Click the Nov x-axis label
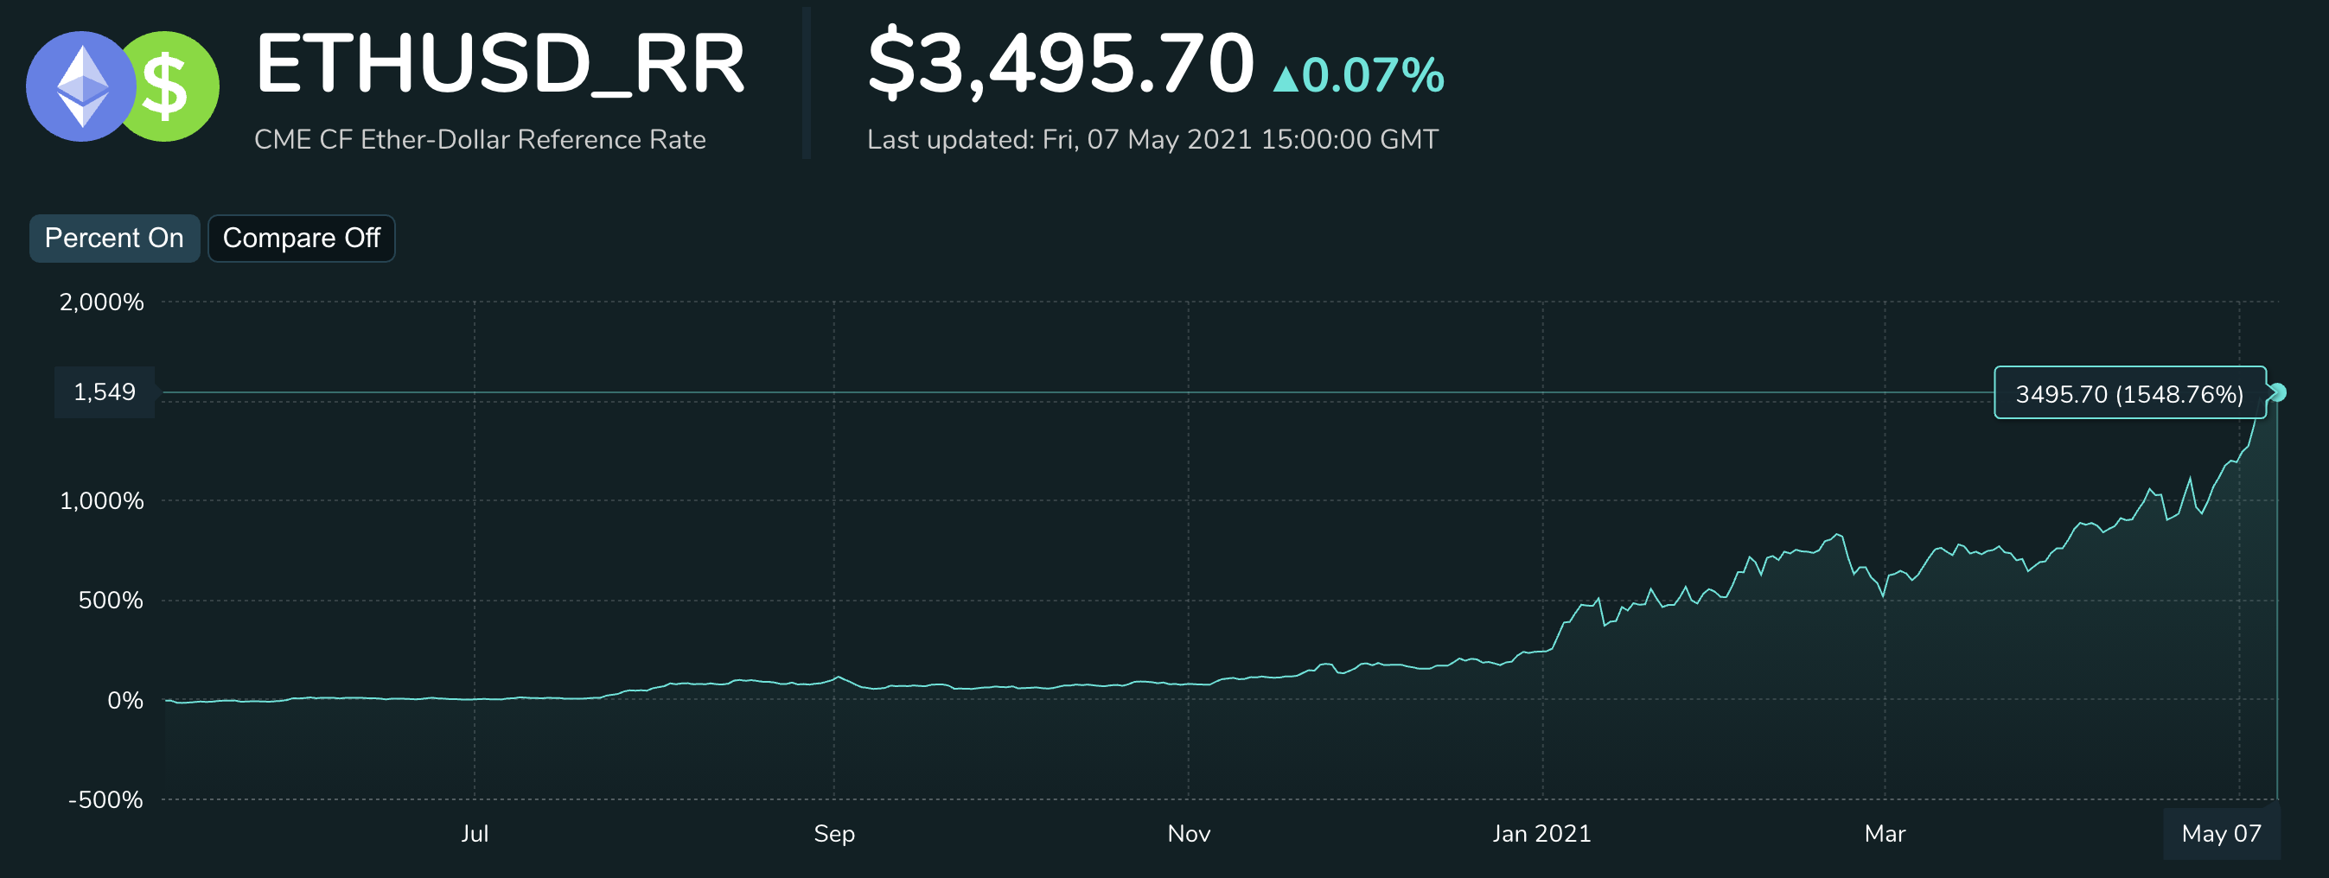The width and height of the screenshot is (2329, 878). (1189, 834)
